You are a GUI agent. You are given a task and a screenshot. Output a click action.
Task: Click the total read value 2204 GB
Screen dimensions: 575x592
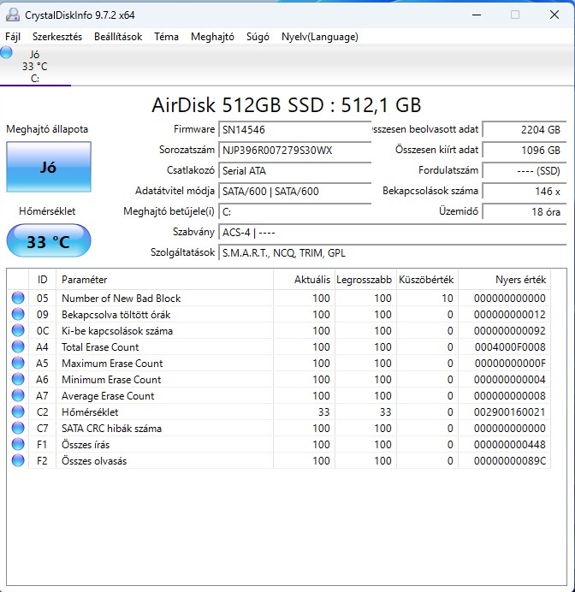coord(525,130)
